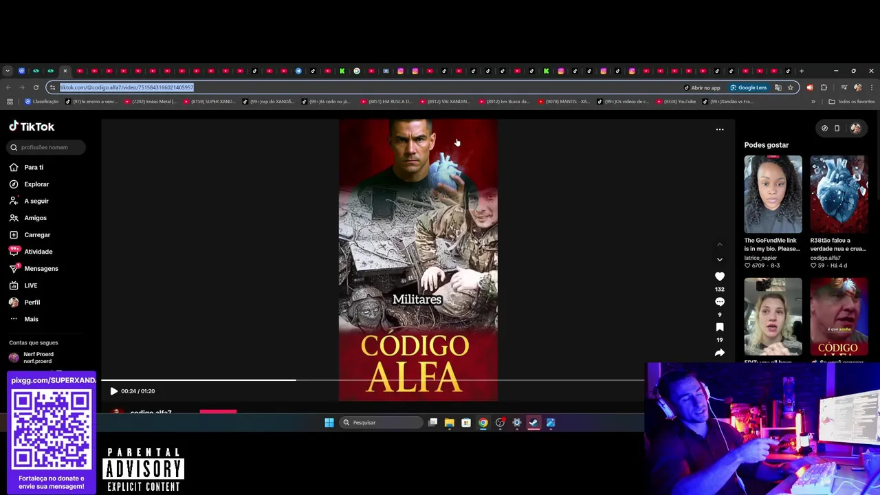This screenshot has height=495, width=880.
Task: Open comments via speech bubble icon
Action: pyautogui.click(x=720, y=302)
